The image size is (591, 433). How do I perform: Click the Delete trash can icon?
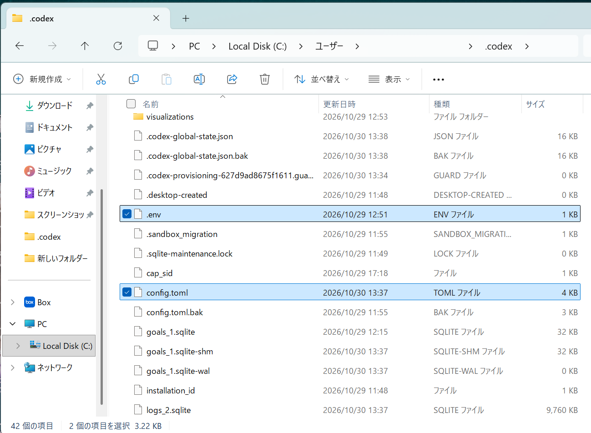pyautogui.click(x=265, y=79)
